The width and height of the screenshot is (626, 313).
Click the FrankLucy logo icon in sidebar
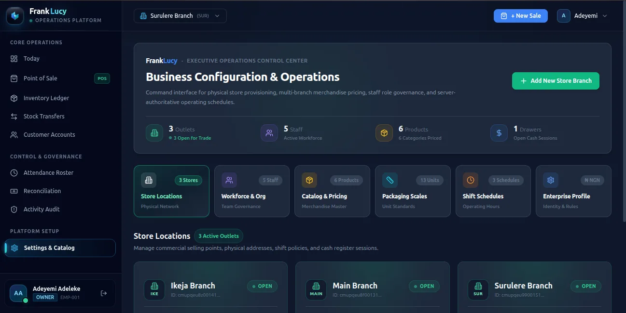(15, 16)
